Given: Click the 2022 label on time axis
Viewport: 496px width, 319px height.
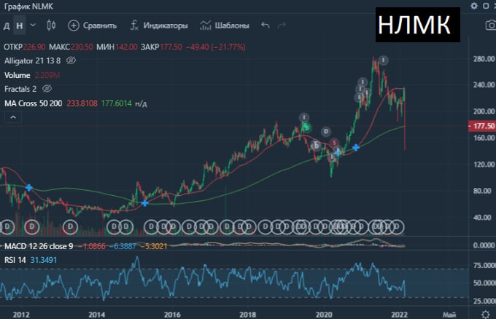Looking at the screenshot, I should tap(400, 315).
